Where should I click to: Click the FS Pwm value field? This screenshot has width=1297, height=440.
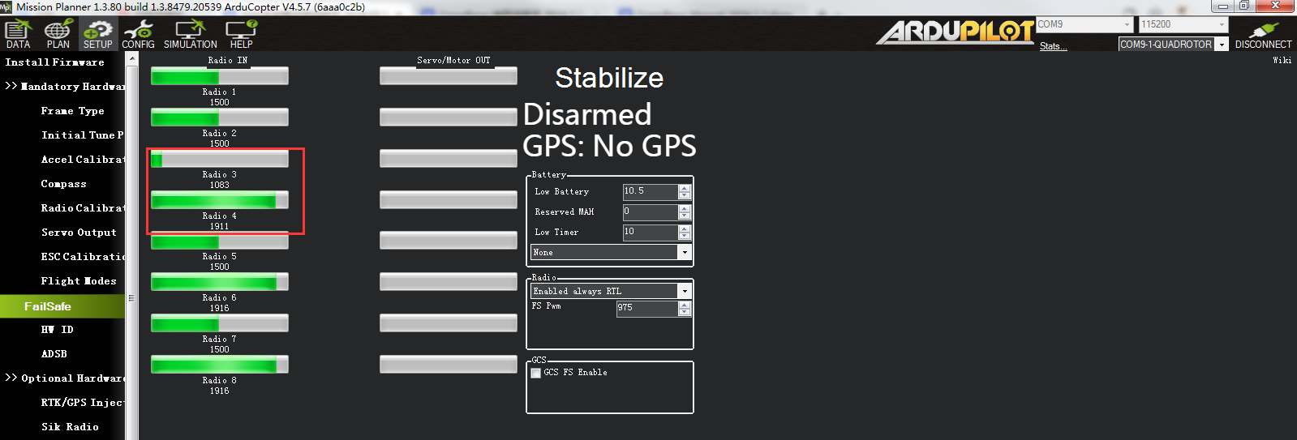(x=646, y=308)
